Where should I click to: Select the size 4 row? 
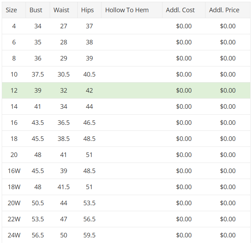(126, 26)
